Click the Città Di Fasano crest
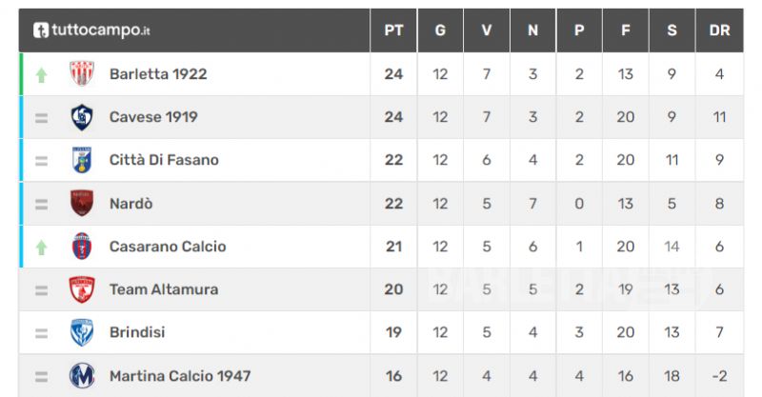The height and width of the screenshot is (397, 762). click(x=82, y=160)
